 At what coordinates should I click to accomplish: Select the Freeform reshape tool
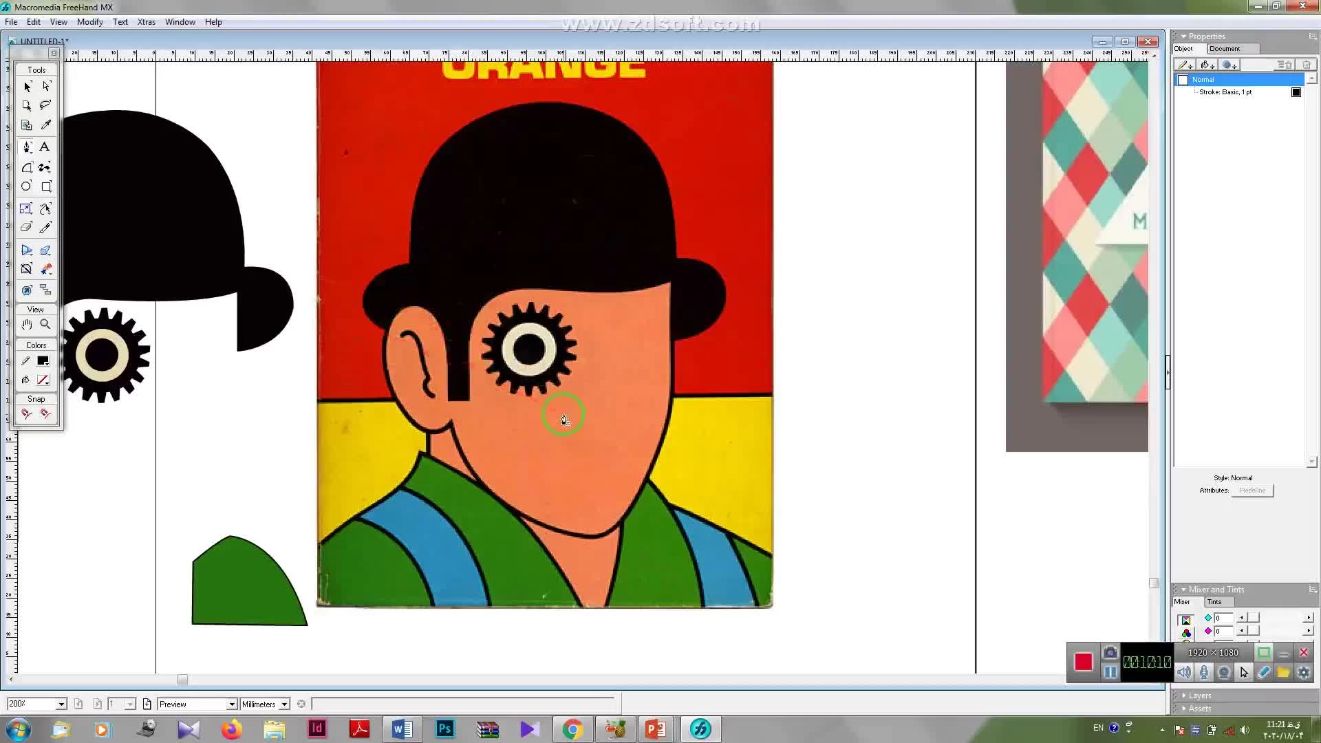click(45, 208)
